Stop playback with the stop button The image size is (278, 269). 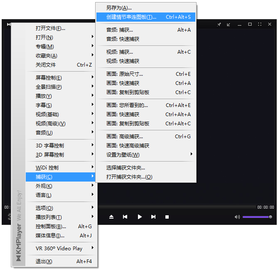[x=167, y=217]
